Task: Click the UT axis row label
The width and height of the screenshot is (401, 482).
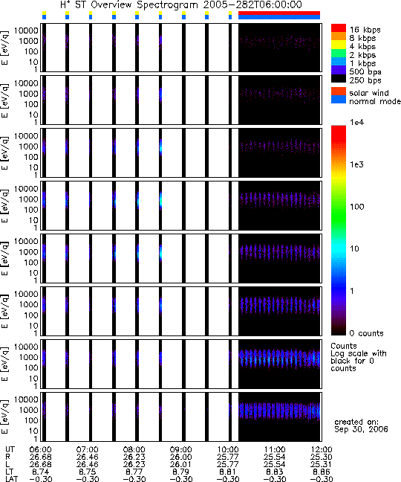Action: coord(10,450)
